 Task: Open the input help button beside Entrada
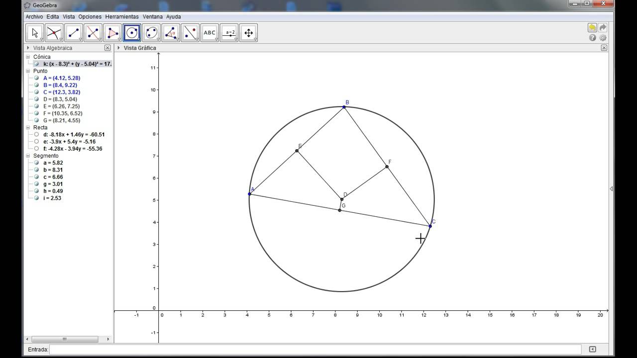click(593, 350)
